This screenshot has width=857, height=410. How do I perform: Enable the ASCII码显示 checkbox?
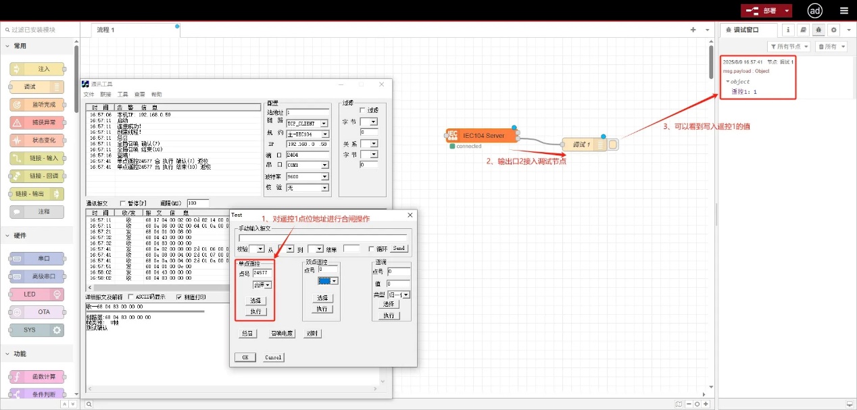[x=131, y=297]
